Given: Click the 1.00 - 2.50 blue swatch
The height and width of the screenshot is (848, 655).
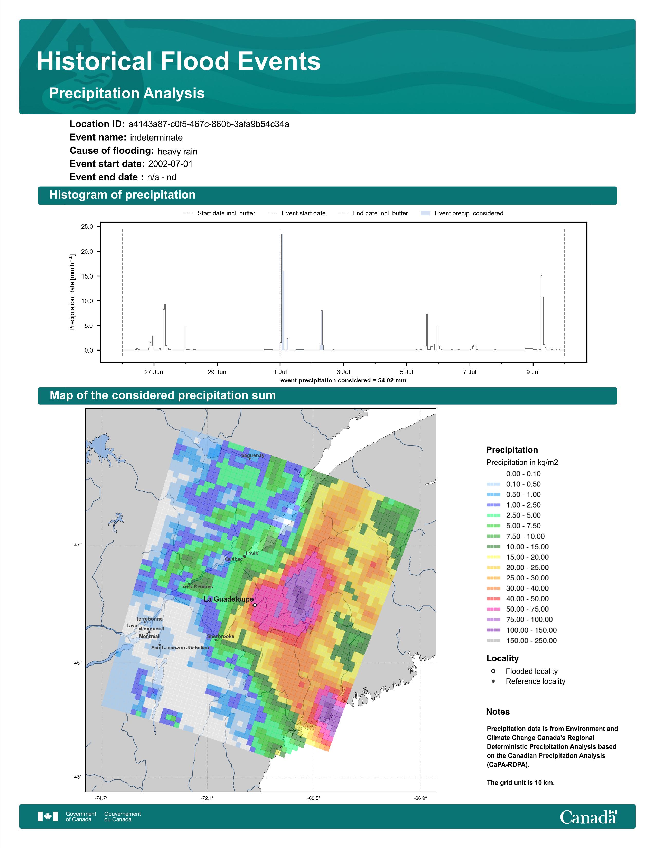Looking at the screenshot, I should coord(493,505).
